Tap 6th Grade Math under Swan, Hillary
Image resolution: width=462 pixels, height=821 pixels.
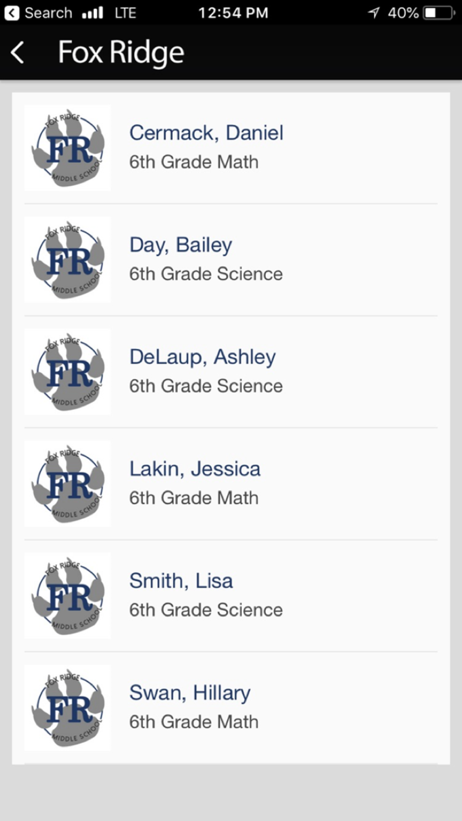click(194, 722)
